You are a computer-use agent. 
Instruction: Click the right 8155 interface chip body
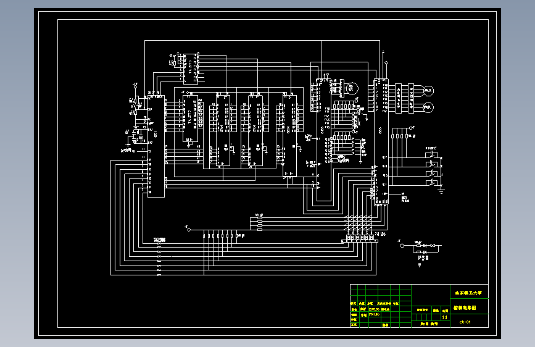(381, 141)
